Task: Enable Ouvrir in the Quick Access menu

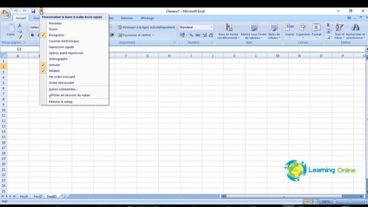Action: point(74,29)
